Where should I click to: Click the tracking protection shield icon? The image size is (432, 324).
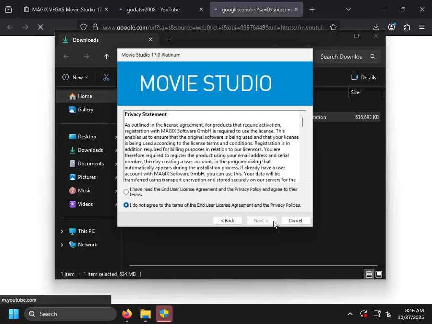pyautogui.click(x=84, y=27)
